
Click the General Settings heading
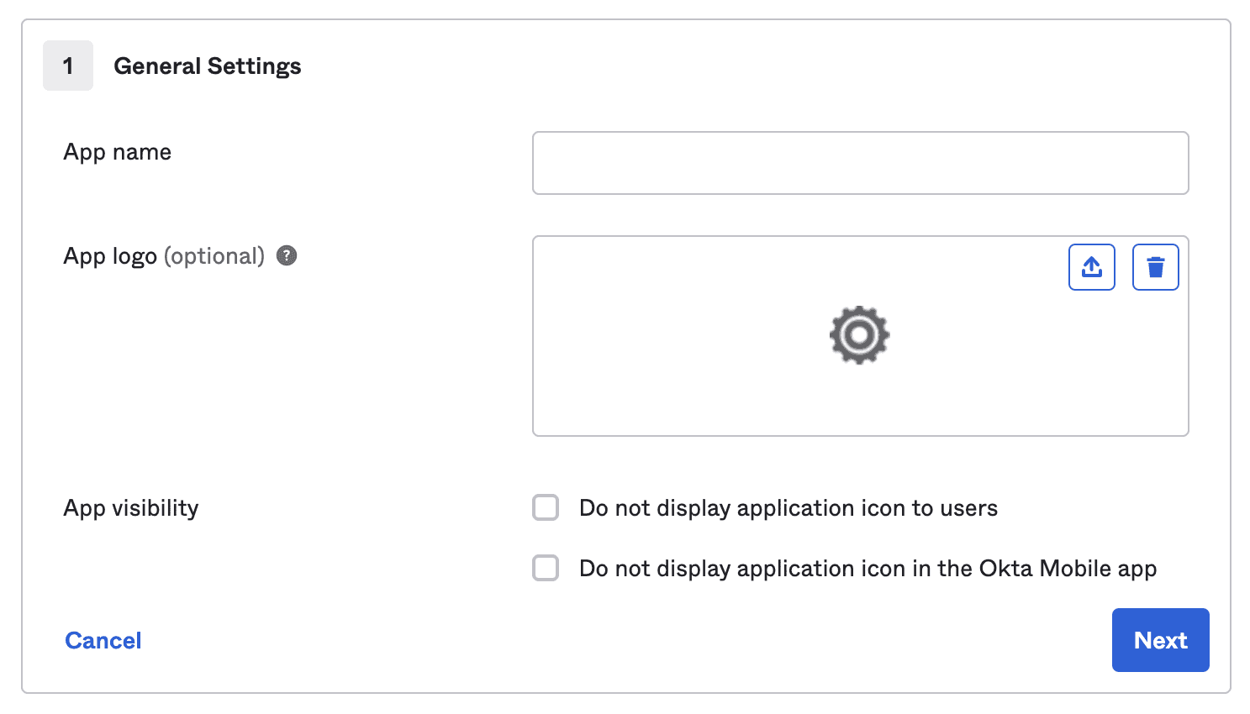point(207,66)
